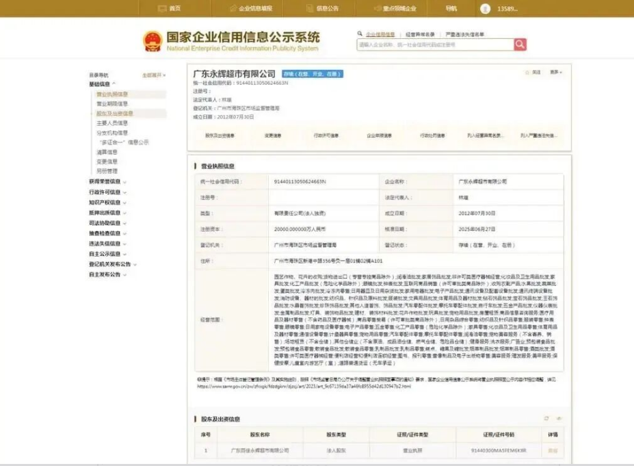Expand the 抵押出质信息 sidebar section

(x=108, y=213)
